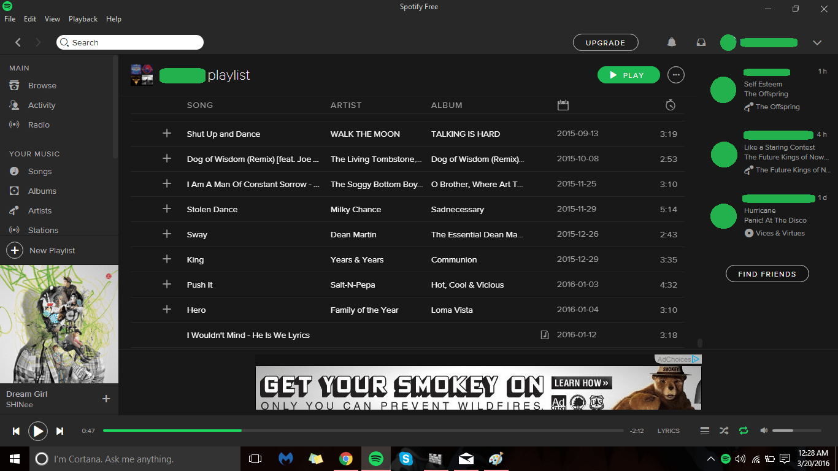Adjust the volume slider
This screenshot has width=838, height=471.
[x=791, y=431]
